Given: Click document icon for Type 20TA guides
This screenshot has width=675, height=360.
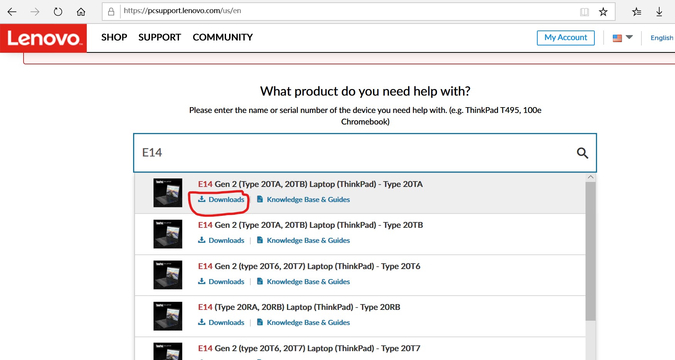Looking at the screenshot, I should click(260, 199).
